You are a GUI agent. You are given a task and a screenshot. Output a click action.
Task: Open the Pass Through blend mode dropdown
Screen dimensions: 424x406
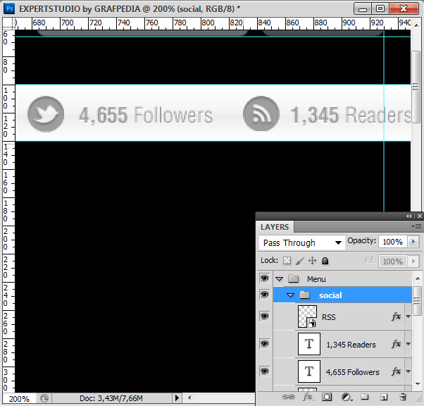(x=302, y=242)
